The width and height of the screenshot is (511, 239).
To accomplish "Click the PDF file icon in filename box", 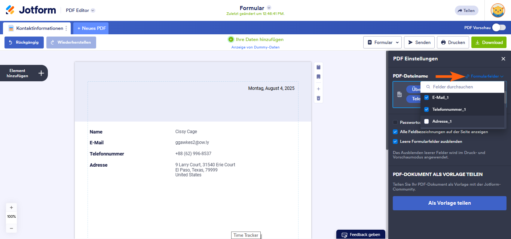I will pyautogui.click(x=400, y=94).
